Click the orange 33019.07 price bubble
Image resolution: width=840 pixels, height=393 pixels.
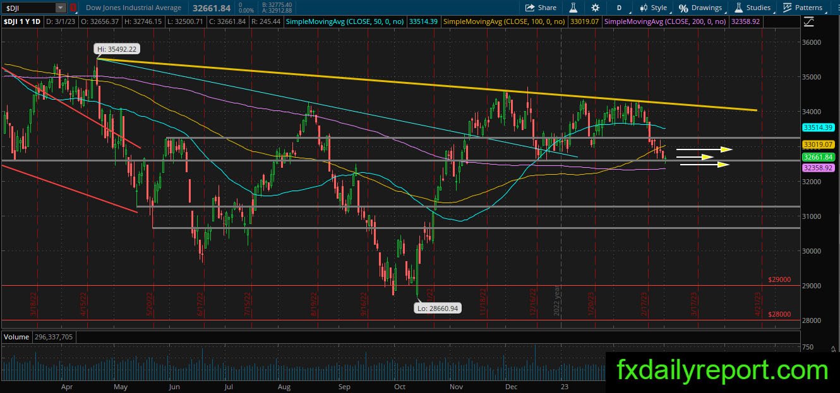818,144
